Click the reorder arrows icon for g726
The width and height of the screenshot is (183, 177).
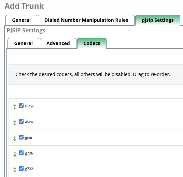tap(15, 154)
